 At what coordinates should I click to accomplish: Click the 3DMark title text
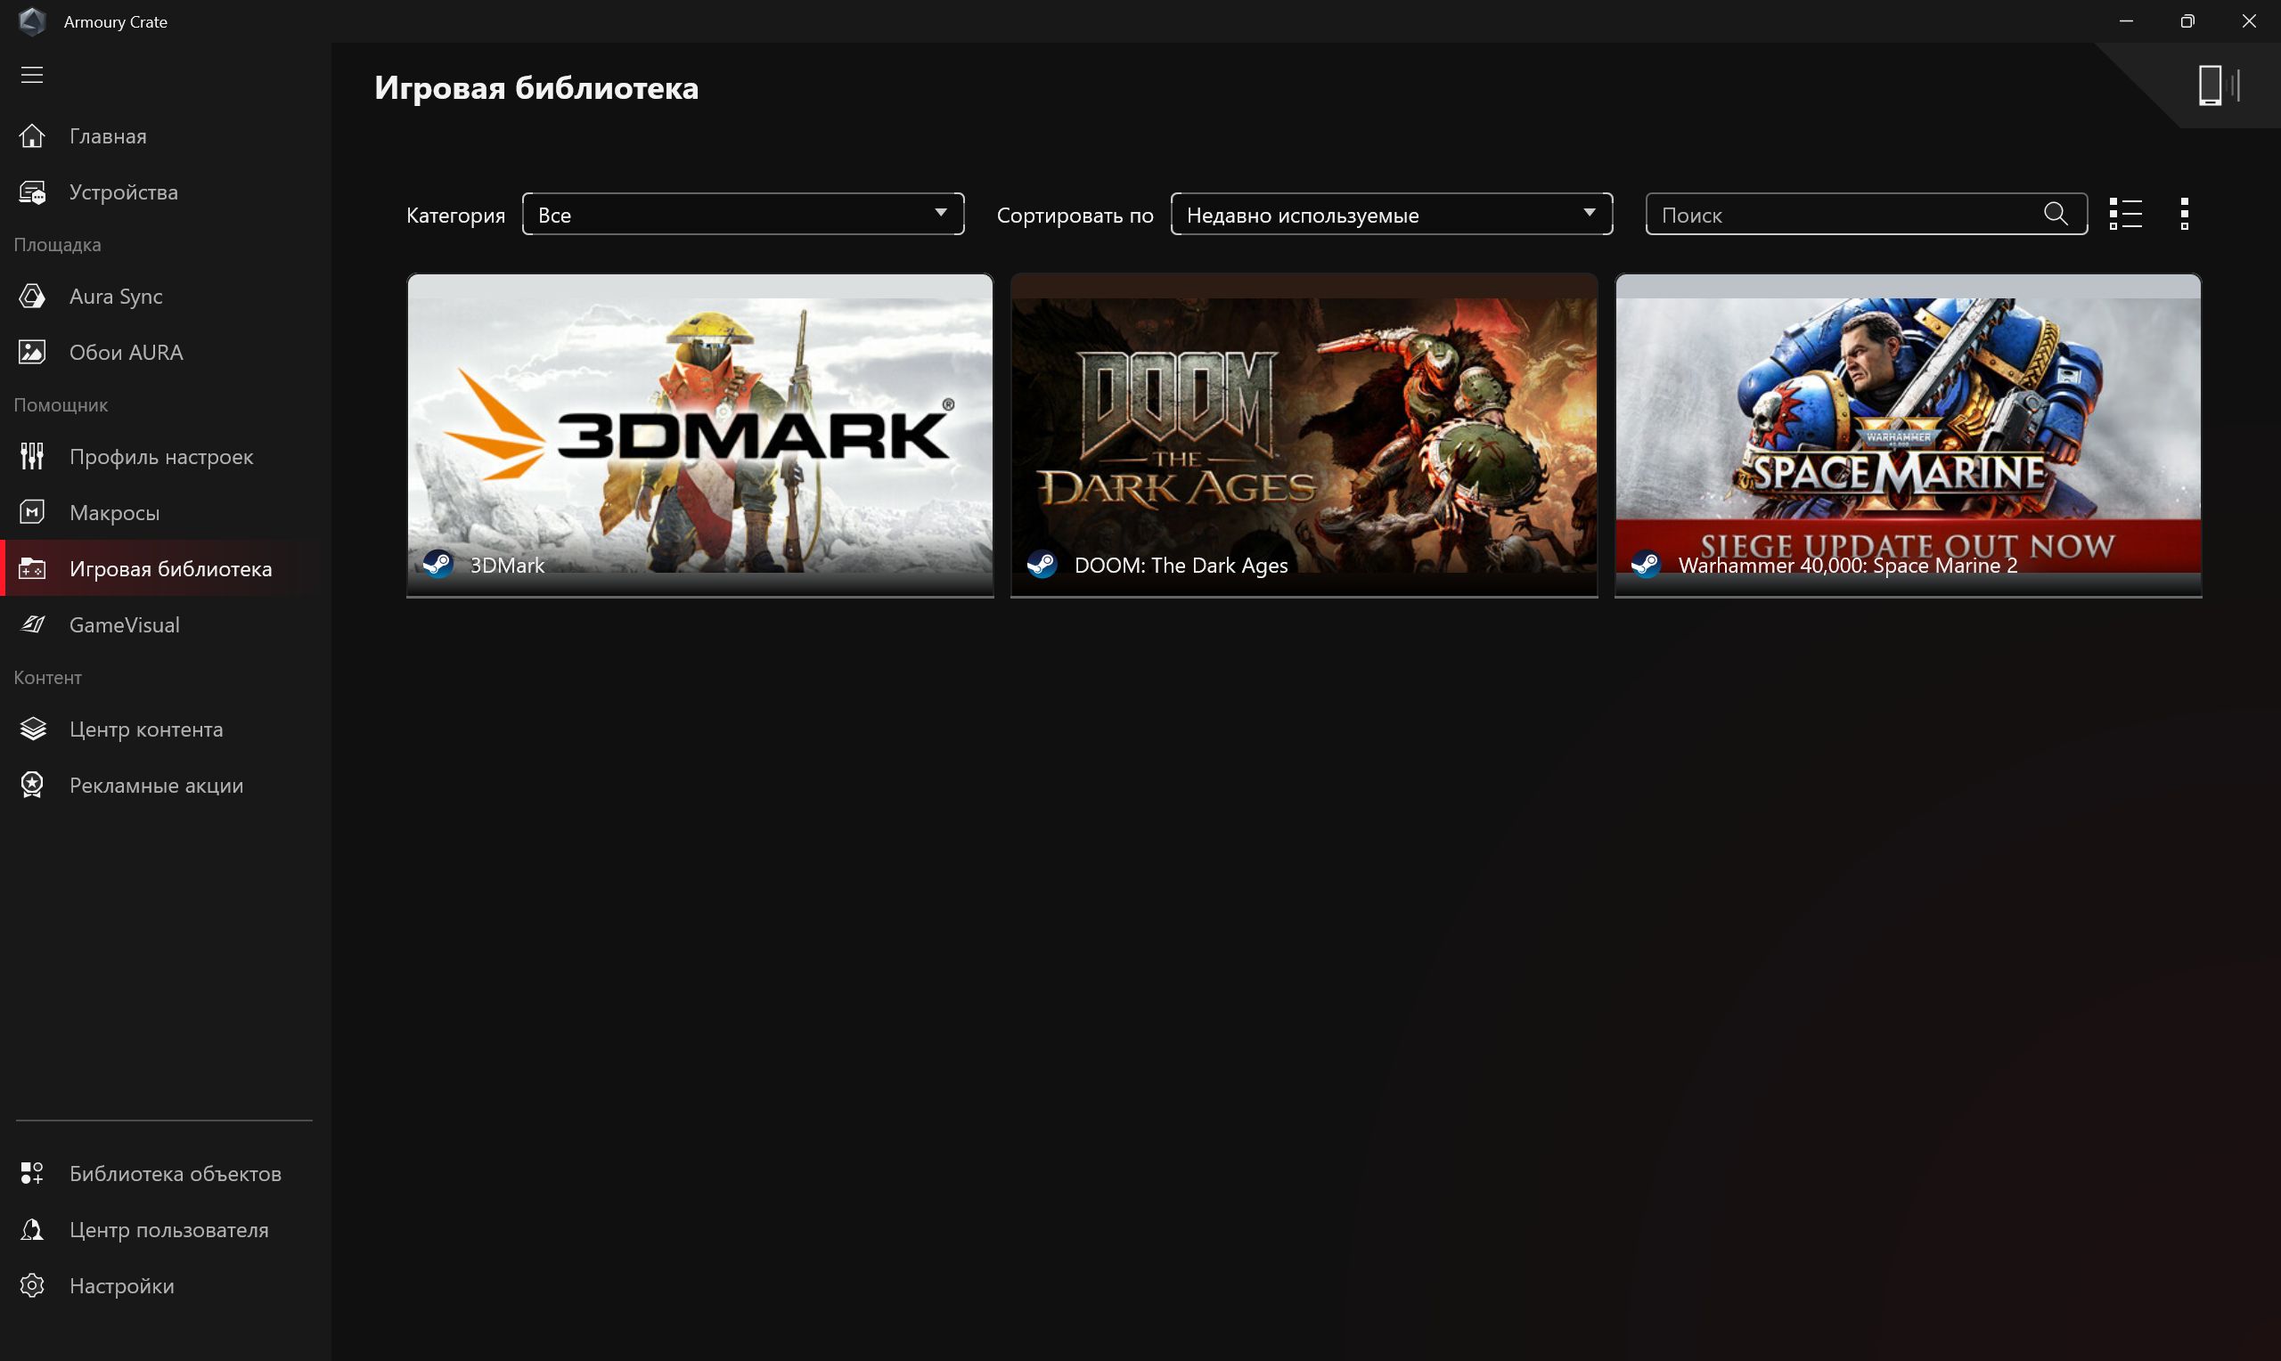coord(507,565)
